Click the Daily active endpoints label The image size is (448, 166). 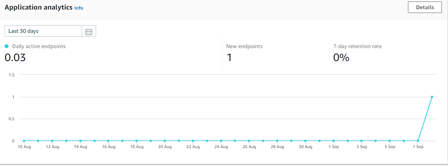click(39, 46)
